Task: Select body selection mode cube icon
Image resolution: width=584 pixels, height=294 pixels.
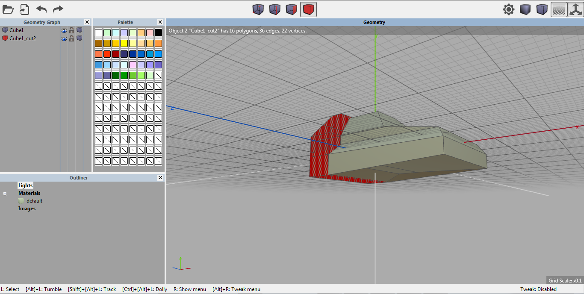Action: coord(308,9)
